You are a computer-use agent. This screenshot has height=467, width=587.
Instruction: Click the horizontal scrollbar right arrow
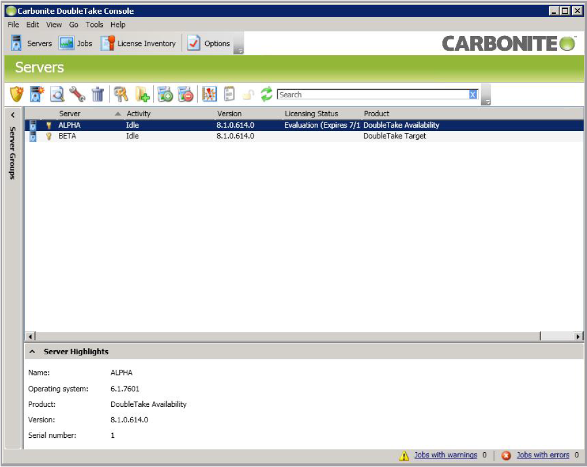(578, 337)
